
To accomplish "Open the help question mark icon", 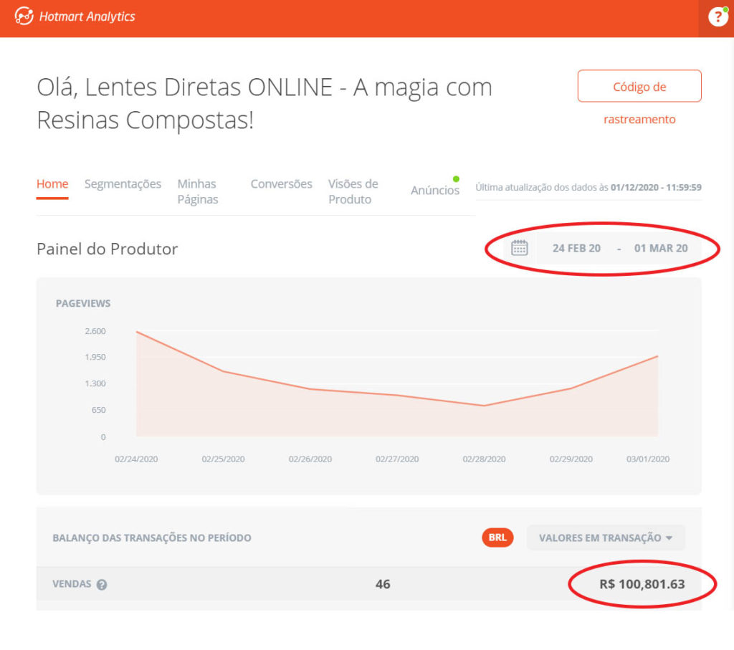I will [718, 17].
